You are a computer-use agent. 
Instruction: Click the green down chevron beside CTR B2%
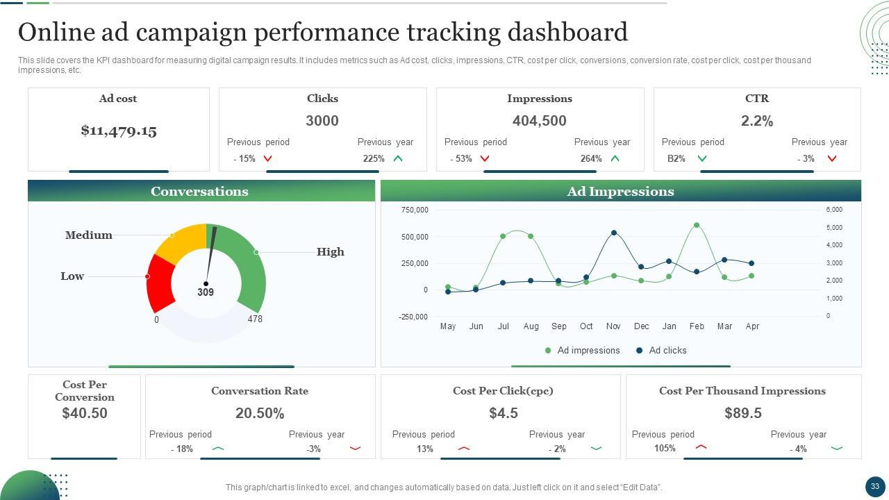pyautogui.click(x=702, y=159)
